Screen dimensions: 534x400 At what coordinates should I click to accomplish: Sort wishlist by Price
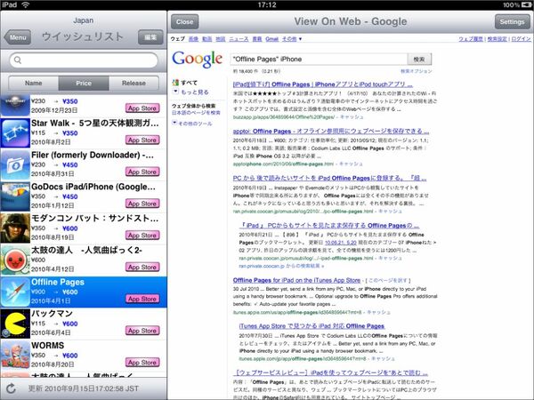click(84, 83)
